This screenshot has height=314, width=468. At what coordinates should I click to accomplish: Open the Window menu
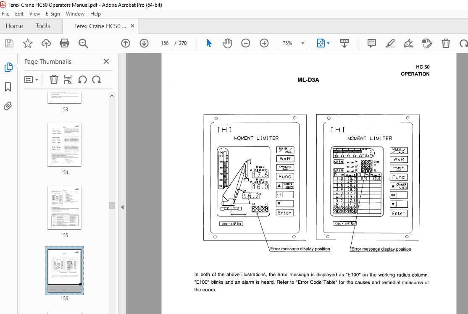pos(75,14)
